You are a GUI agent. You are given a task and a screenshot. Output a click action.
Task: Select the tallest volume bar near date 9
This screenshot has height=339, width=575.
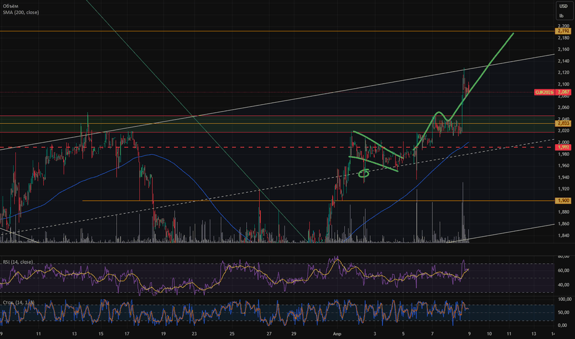click(x=463, y=213)
